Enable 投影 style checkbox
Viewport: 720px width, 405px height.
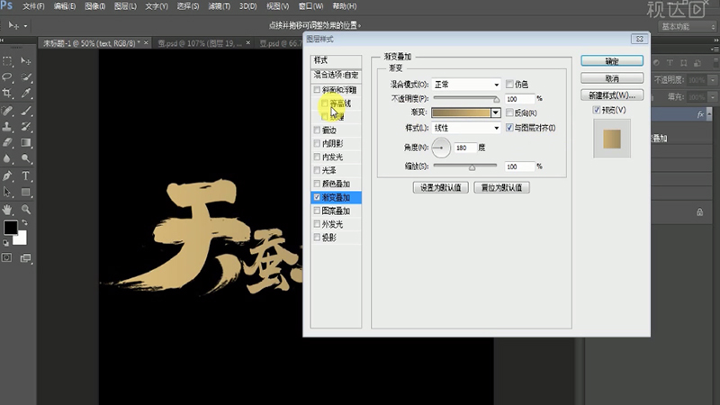(317, 237)
